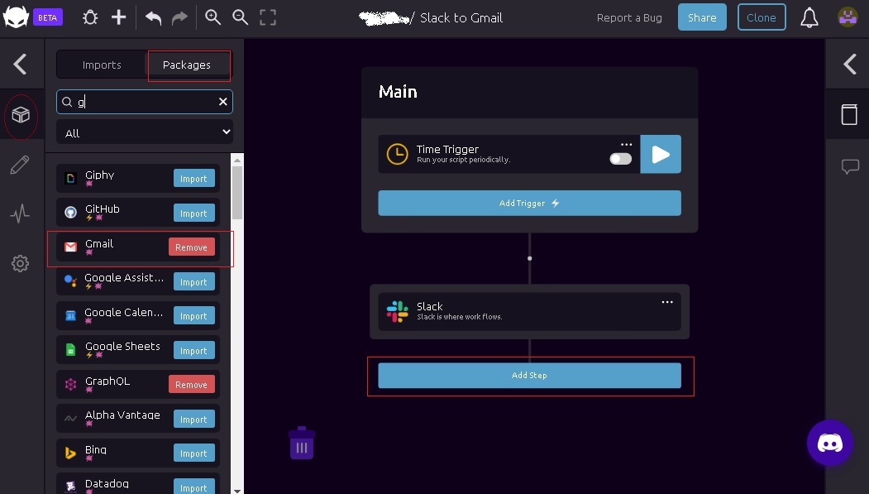
Task: Open the comments icon on right
Action: coord(850,166)
